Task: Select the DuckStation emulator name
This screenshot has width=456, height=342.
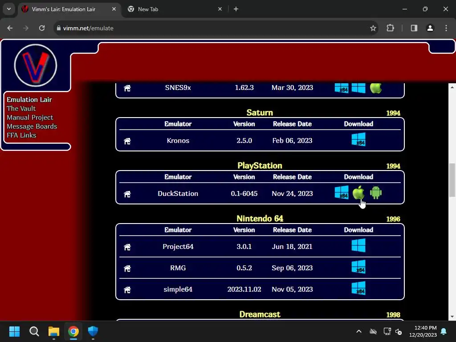Action: point(178,193)
